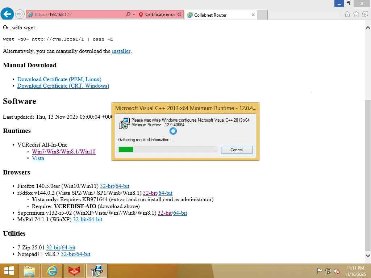371x278 pixels.
Task: Download Supermium v132-r5-02 32-bit
Action: 165,213
